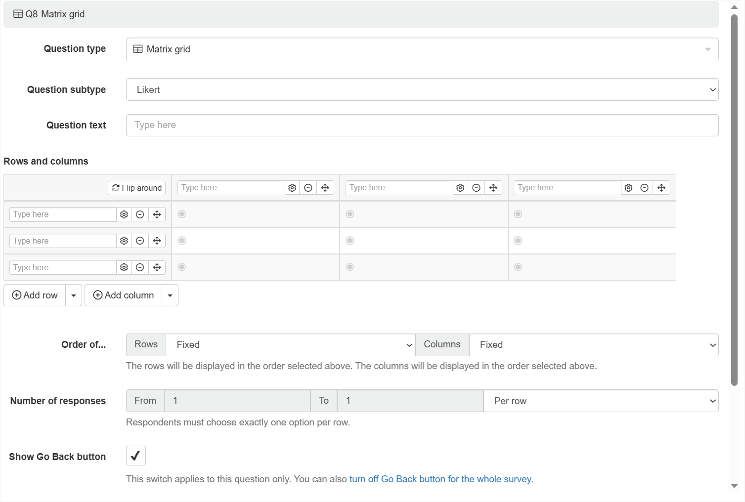Focus the second row label field
The width and height of the screenshot is (745, 502).
pos(63,241)
